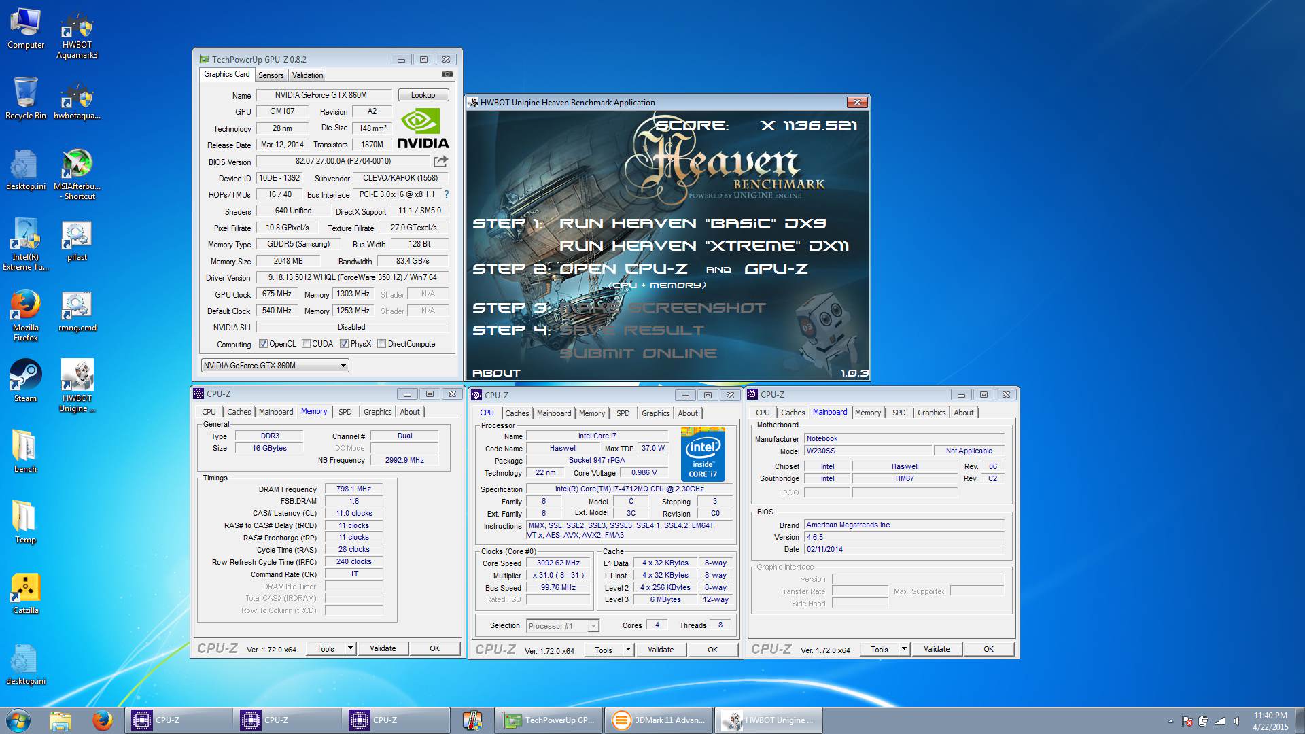The width and height of the screenshot is (1305, 734).
Task: Open Processor #1 selection dropdown
Action: [x=562, y=626]
